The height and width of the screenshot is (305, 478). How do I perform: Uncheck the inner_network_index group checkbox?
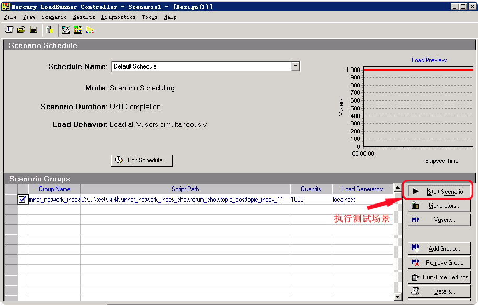pyautogui.click(x=22, y=200)
